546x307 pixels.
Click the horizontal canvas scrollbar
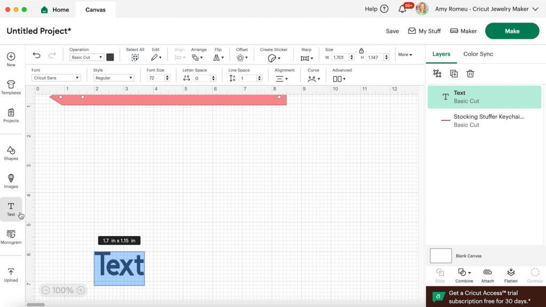(x=36, y=304)
